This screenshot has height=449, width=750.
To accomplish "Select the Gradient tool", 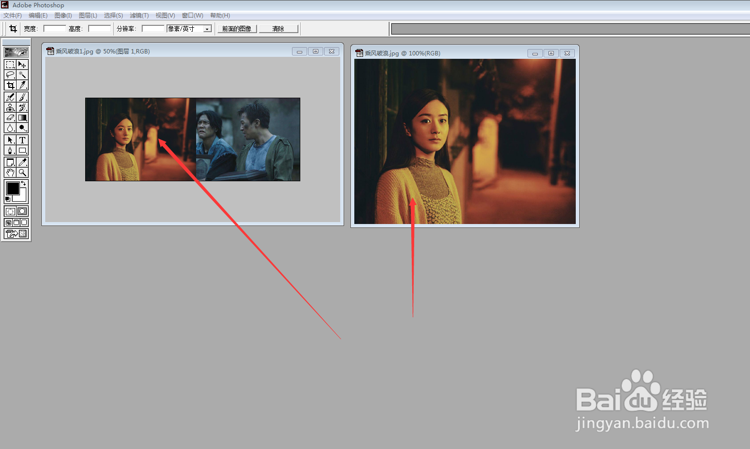I will coord(22,118).
